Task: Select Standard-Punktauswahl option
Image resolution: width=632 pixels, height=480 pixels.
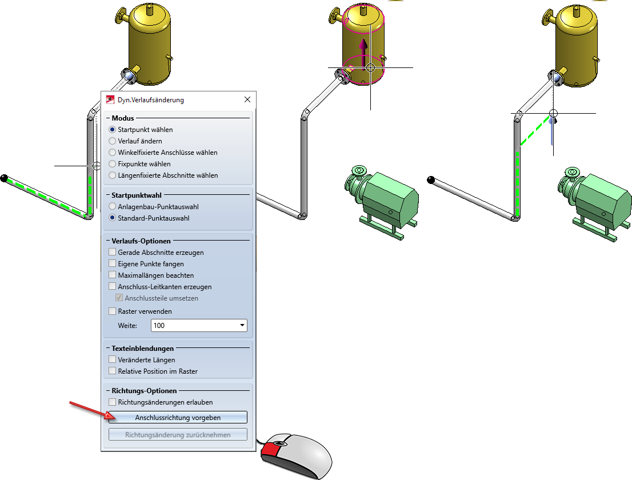Action: pos(113,218)
